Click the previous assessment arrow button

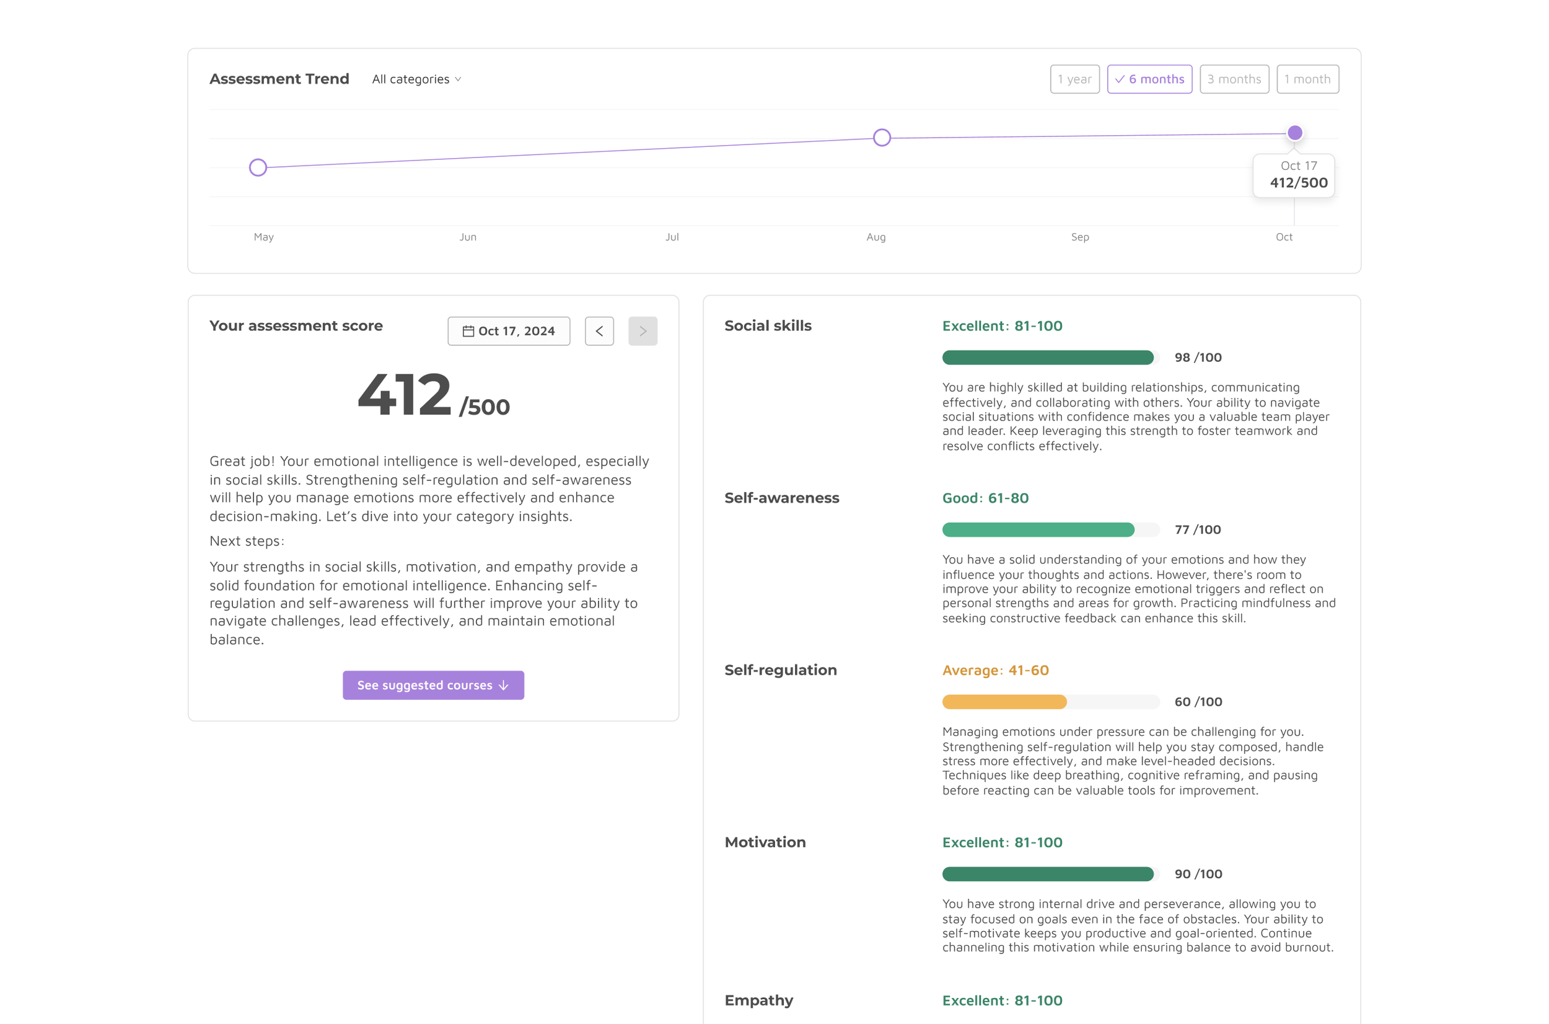[599, 331]
